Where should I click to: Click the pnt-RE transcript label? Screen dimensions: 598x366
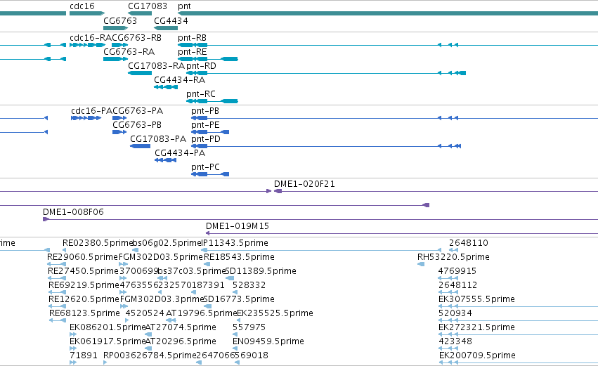tap(193, 52)
